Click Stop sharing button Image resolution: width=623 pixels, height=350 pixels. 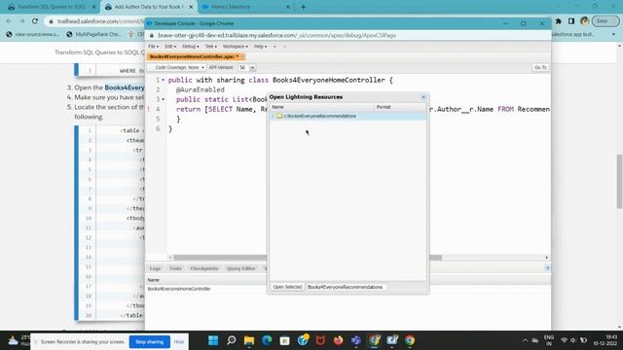pyautogui.click(x=149, y=341)
